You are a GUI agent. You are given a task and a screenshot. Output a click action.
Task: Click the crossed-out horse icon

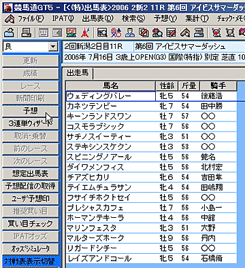(x=216, y=33)
